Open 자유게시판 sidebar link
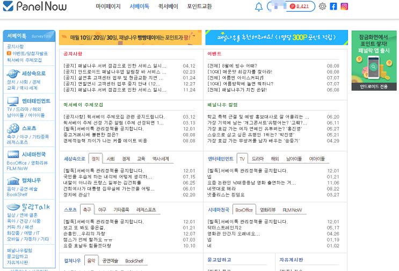399x271 pixels. click(x=17, y=262)
